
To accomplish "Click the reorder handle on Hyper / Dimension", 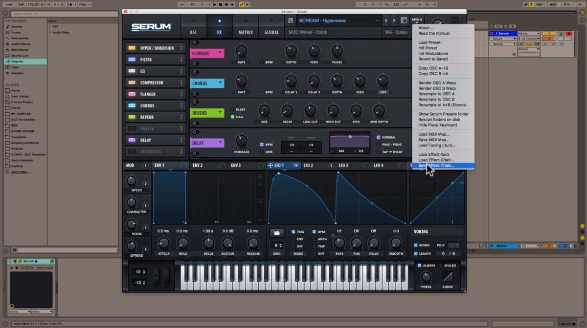I will coord(181,48).
